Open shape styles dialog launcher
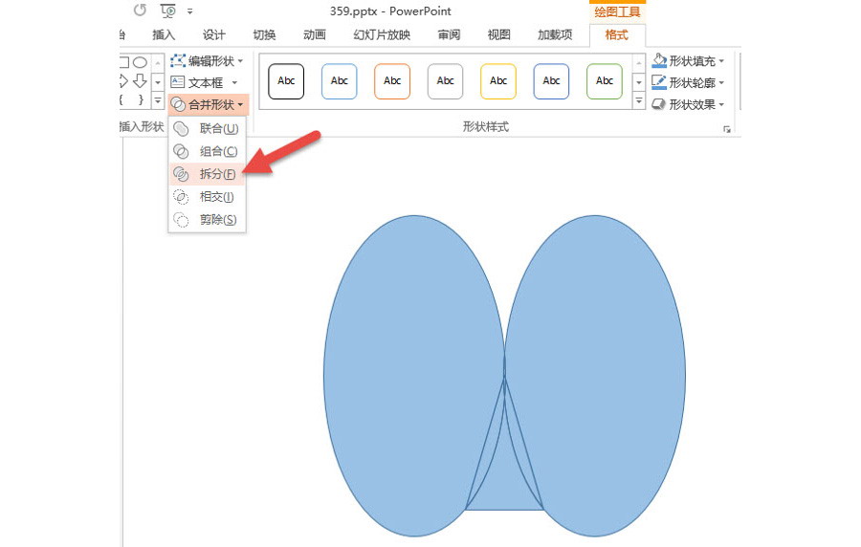 pos(727,129)
